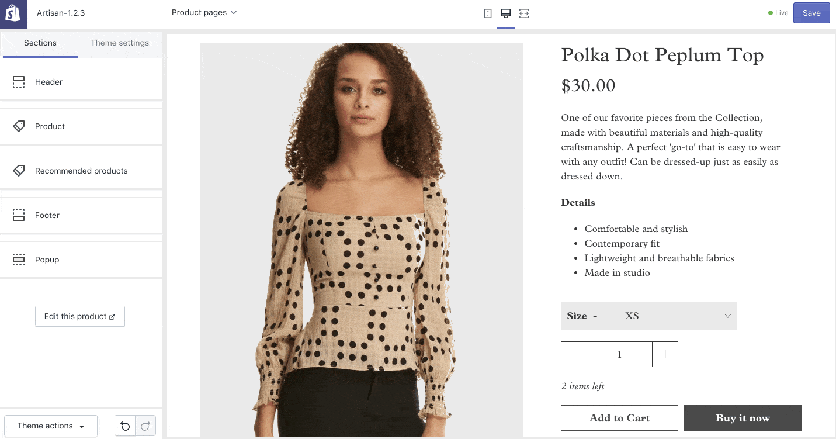Image resolution: width=836 pixels, height=439 pixels.
Task: Select desktop preview icon
Action: tap(506, 13)
